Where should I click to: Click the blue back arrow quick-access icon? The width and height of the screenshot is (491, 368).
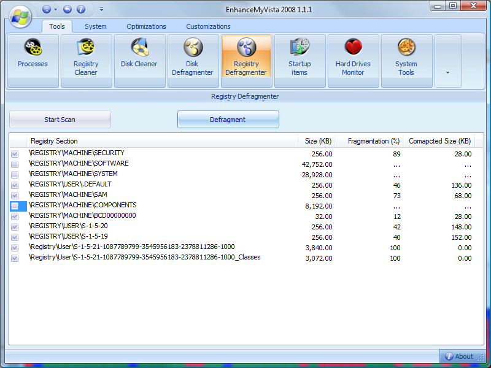coord(68,9)
